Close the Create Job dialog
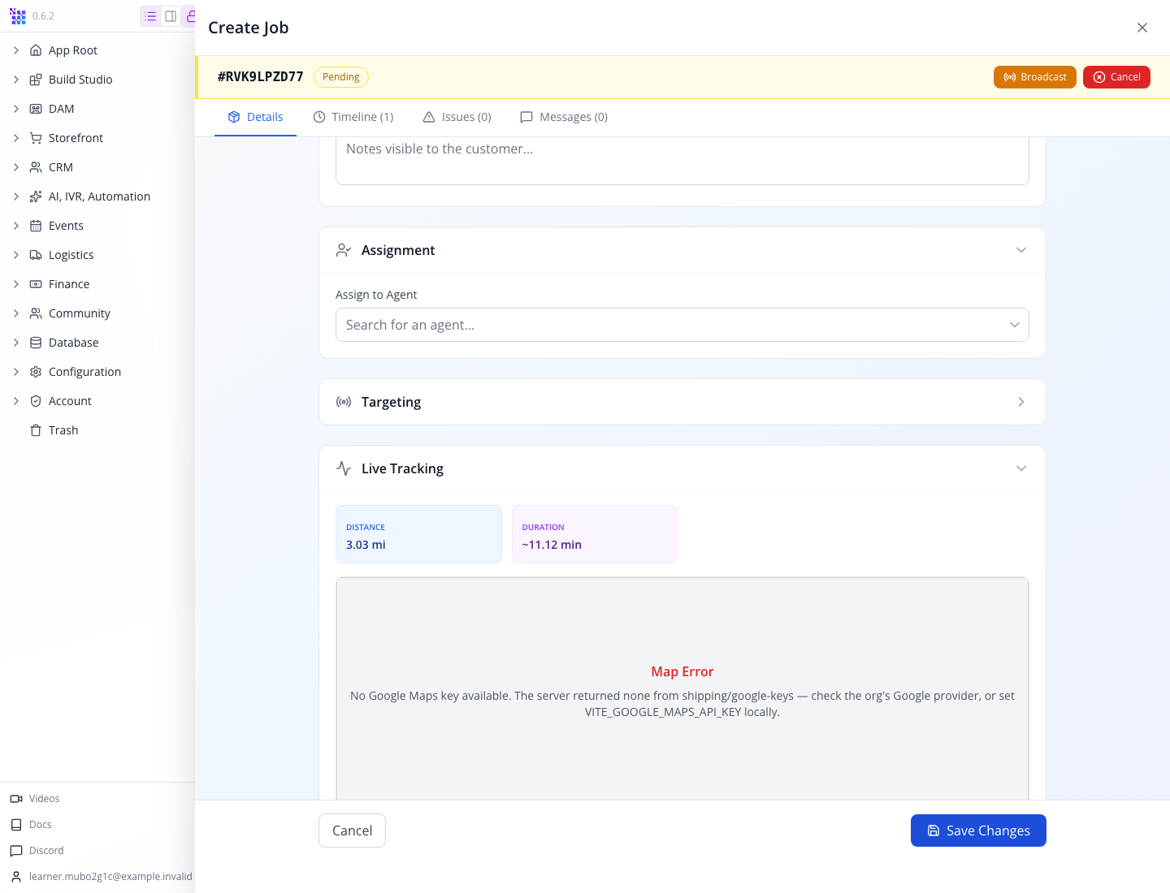 (x=1142, y=28)
